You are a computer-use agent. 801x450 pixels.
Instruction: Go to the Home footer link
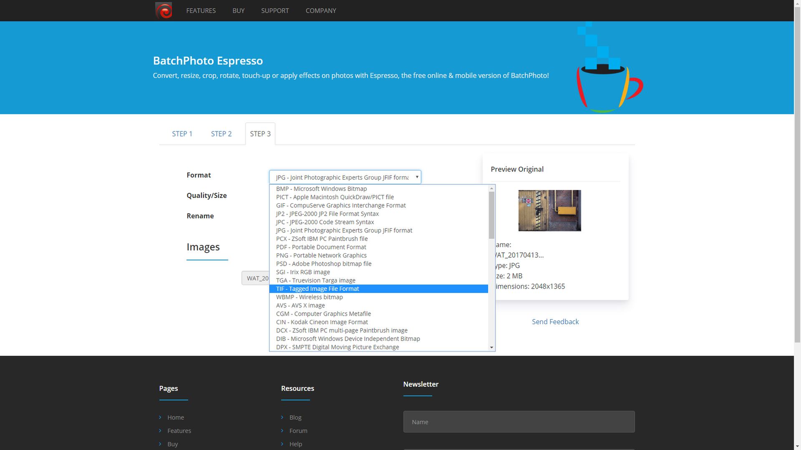pyautogui.click(x=176, y=417)
